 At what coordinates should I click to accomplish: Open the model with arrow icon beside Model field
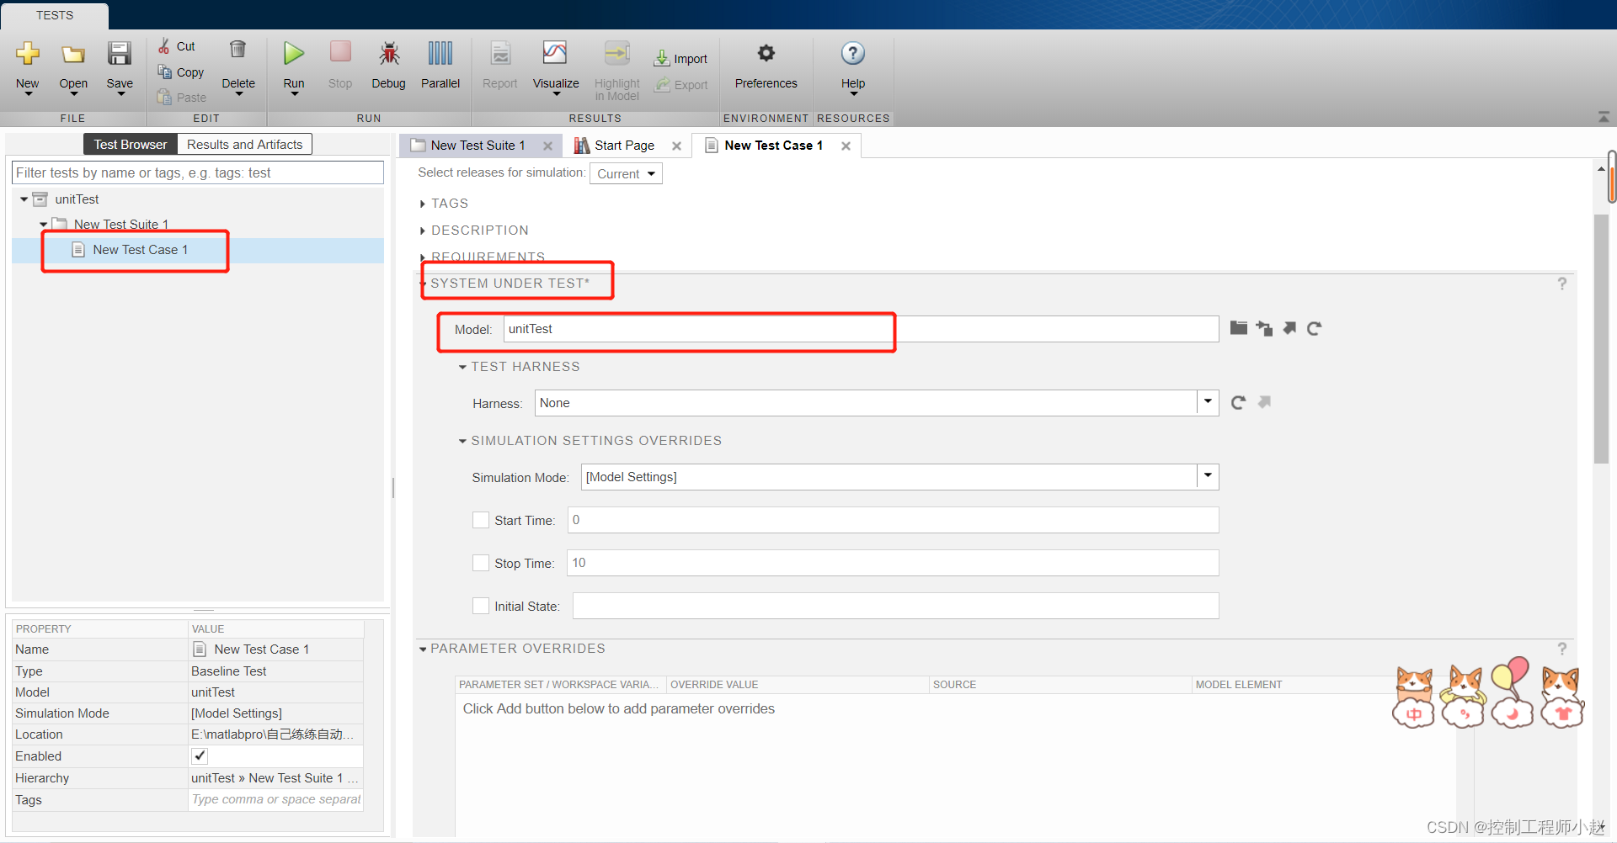[1289, 328]
